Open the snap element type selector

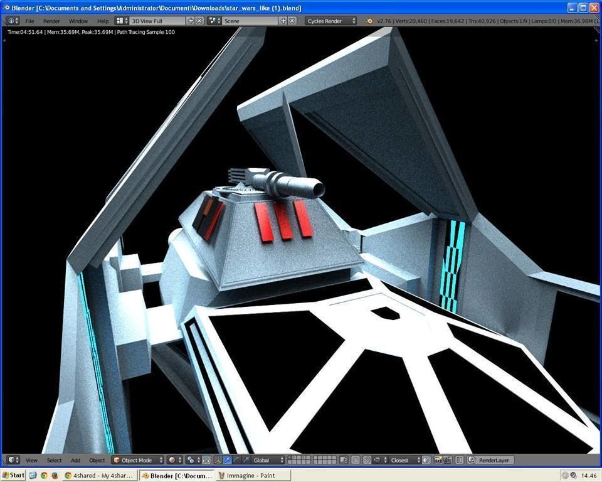pos(381,460)
